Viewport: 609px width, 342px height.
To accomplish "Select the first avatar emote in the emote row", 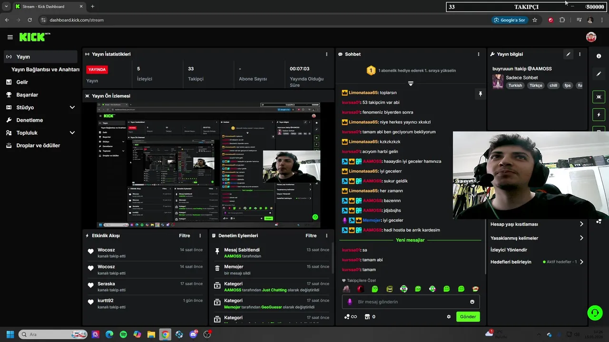I will [346, 289].
